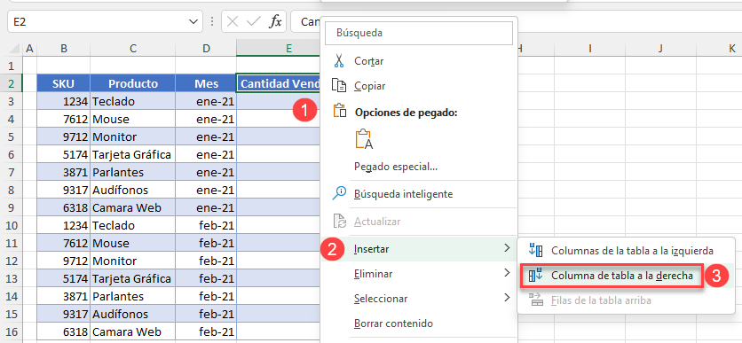Viewport: 742px width, 343px height.
Task: Click the formula bar confirm checkmark icon
Action: click(254, 22)
